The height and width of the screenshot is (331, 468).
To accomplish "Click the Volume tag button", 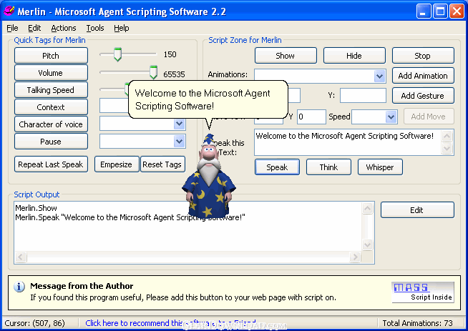I will pyautogui.click(x=51, y=73).
